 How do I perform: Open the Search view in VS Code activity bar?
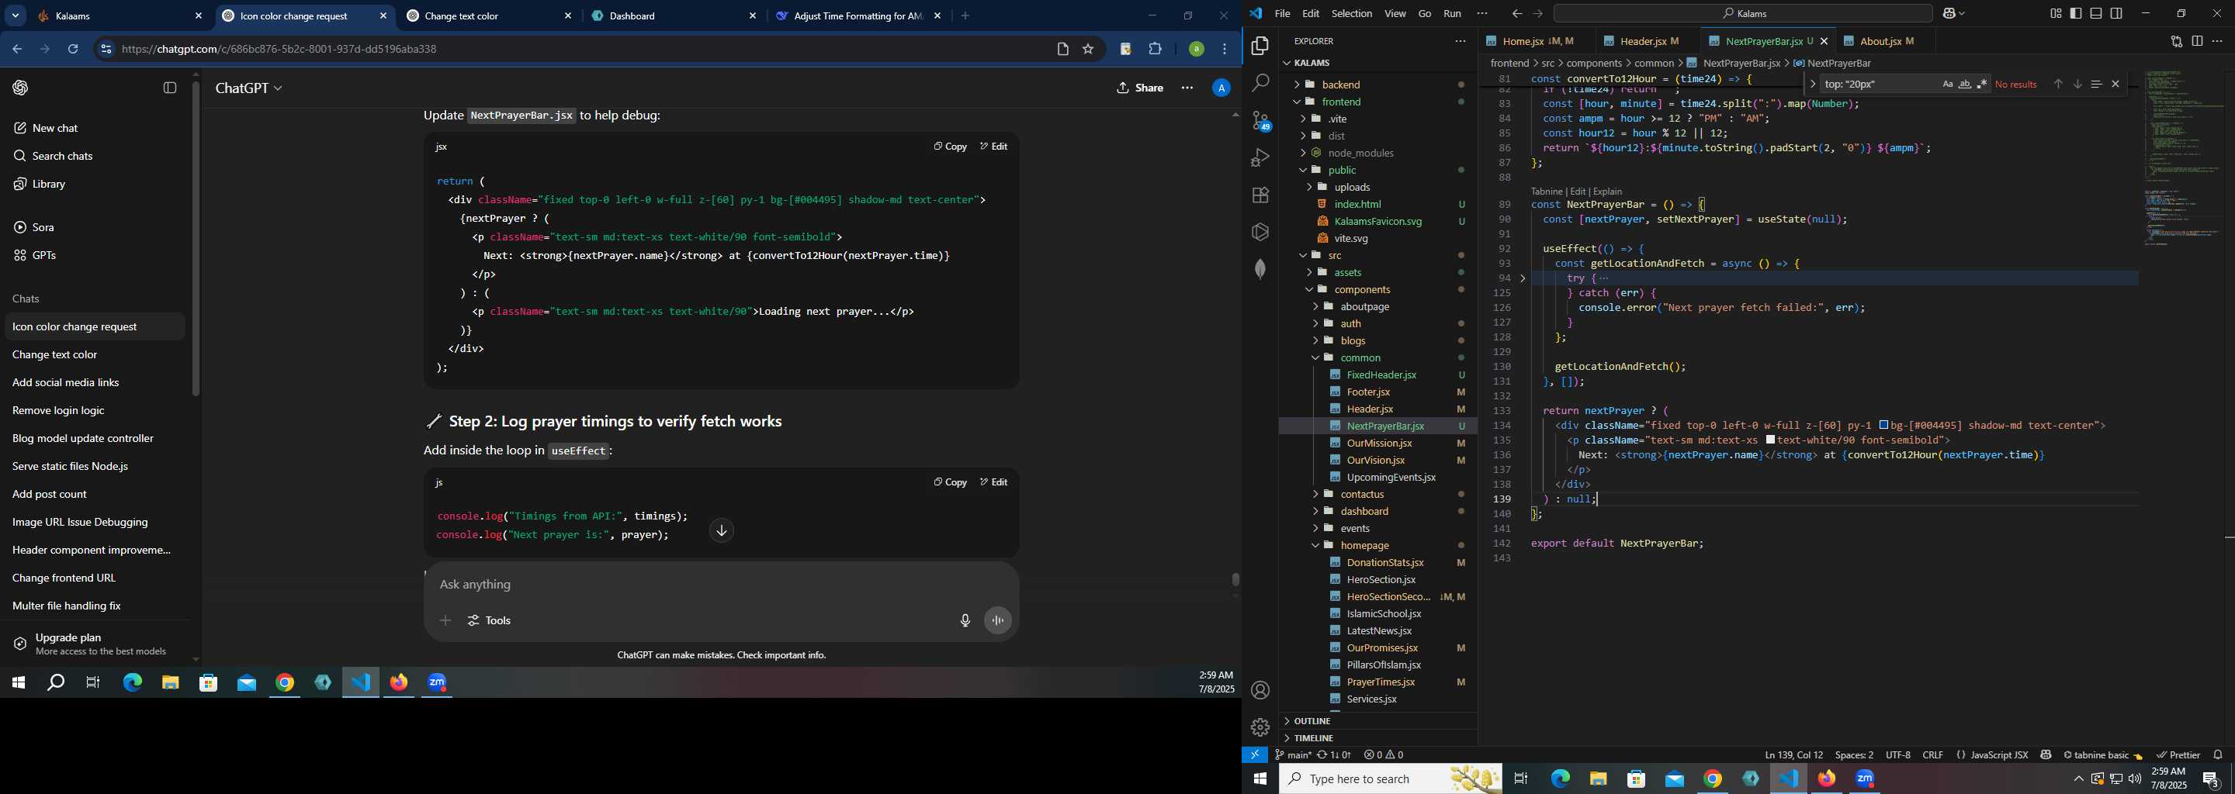point(1260,83)
